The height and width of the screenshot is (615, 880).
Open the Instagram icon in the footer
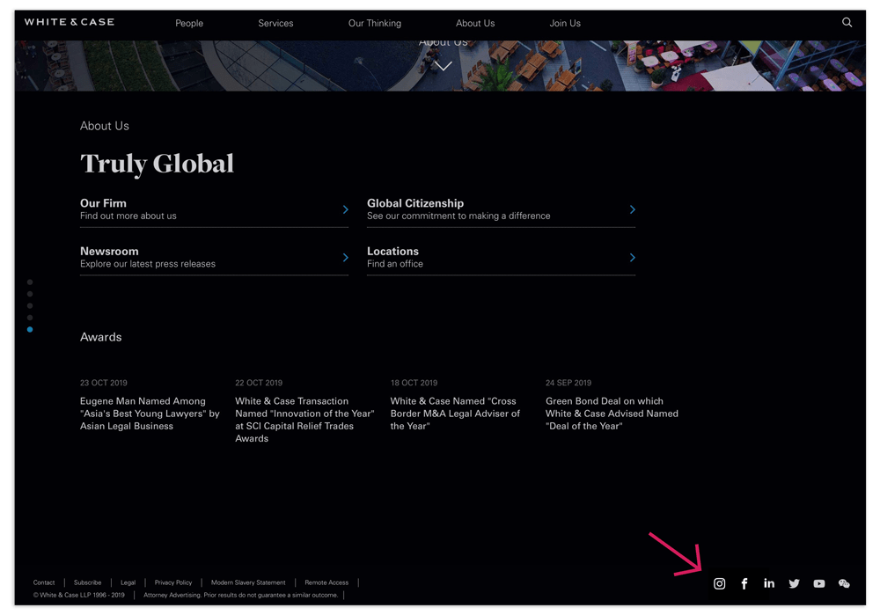pyautogui.click(x=719, y=583)
